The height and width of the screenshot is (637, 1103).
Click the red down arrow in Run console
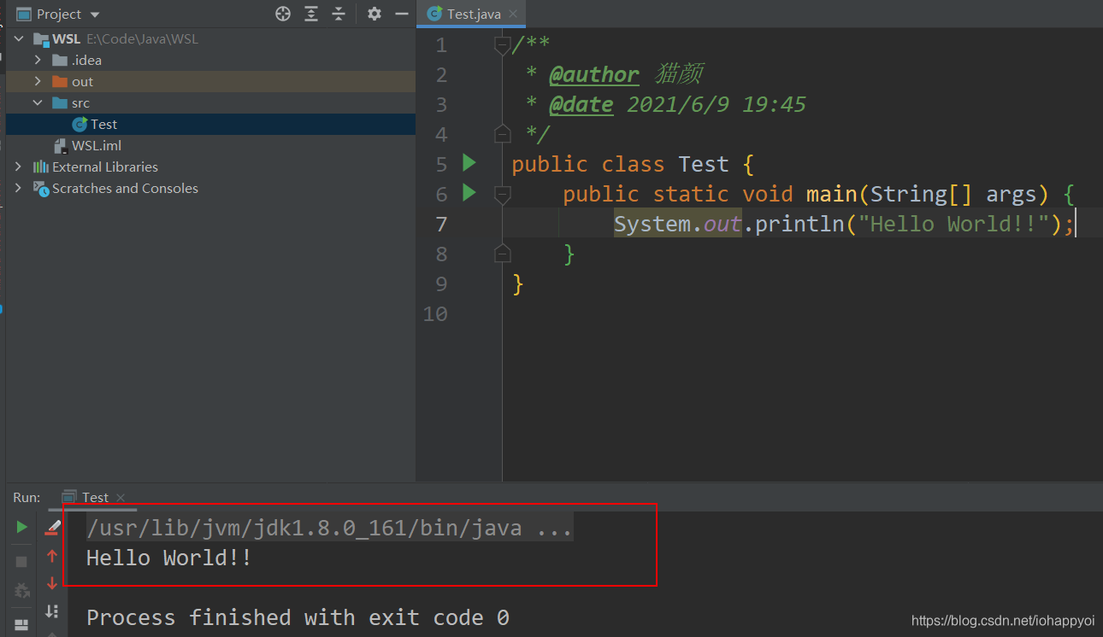tap(53, 583)
